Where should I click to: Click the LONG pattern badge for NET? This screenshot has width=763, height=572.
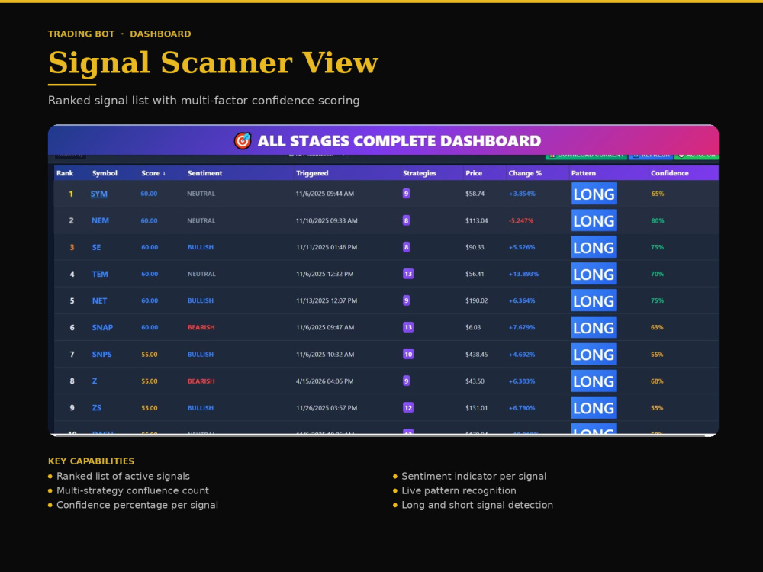click(x=594, y=300)
